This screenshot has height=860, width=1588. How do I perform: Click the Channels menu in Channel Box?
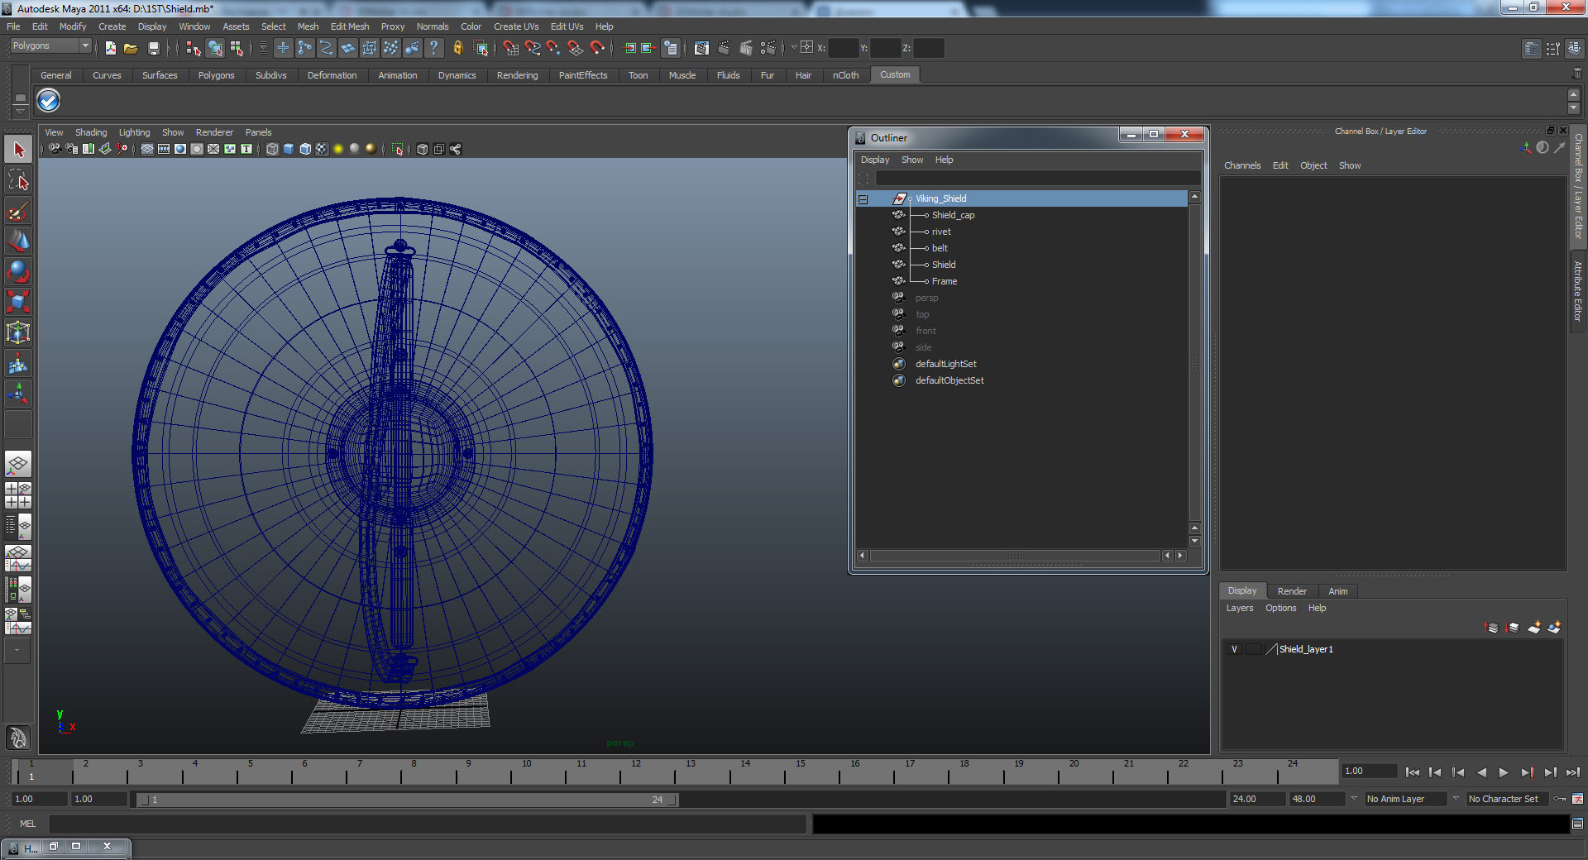[x=1242, y=165]
